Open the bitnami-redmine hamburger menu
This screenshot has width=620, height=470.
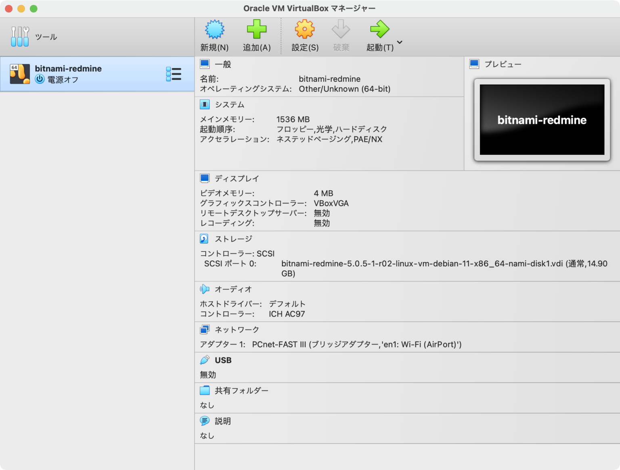(174, 74)
